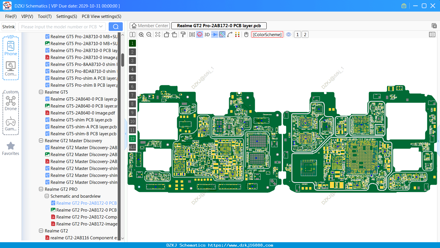This screenshot has width=440, height=248.
Task: Click the zoom out magnifier
Action: pyautogui.click(x=149, y=35)
